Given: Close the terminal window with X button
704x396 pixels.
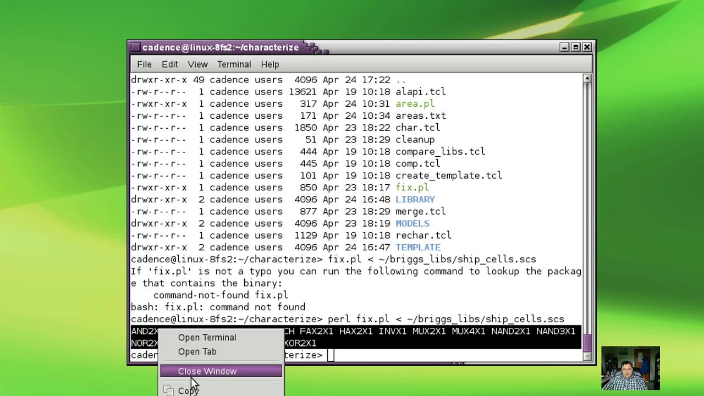Looking at the screenshot, I should (587, 47).
